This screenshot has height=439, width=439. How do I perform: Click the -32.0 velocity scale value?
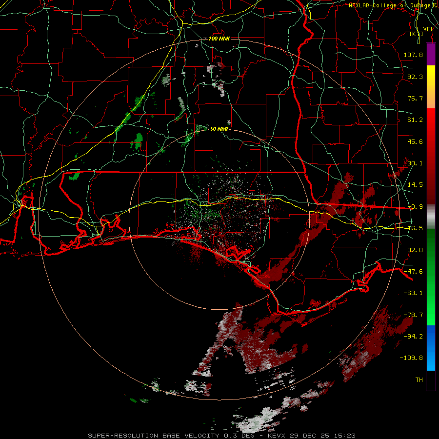(413, 250)
